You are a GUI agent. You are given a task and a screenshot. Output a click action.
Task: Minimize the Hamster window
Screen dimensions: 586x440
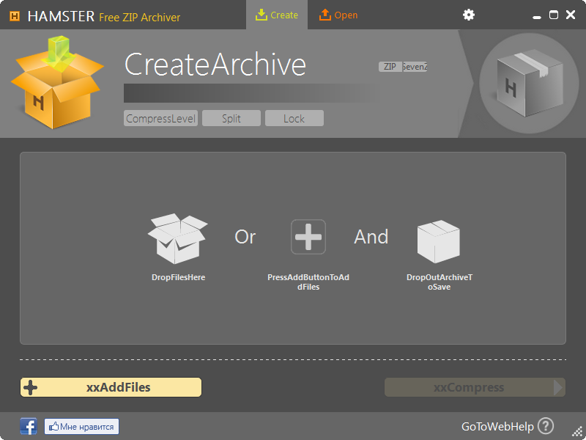[x=537, y=17]
